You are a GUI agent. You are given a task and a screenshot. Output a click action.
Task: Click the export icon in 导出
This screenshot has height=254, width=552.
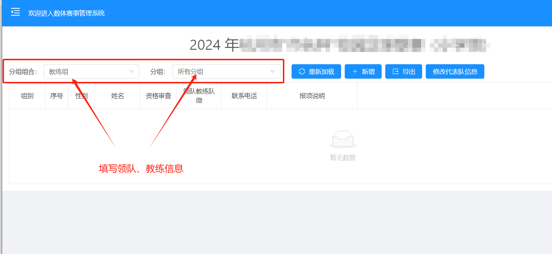click(396, 71)
